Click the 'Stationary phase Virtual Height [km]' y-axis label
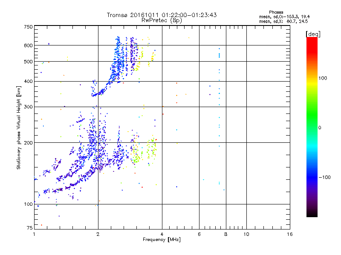The height and width of the screenshot is (255, 341). click(x=19, y=127)
